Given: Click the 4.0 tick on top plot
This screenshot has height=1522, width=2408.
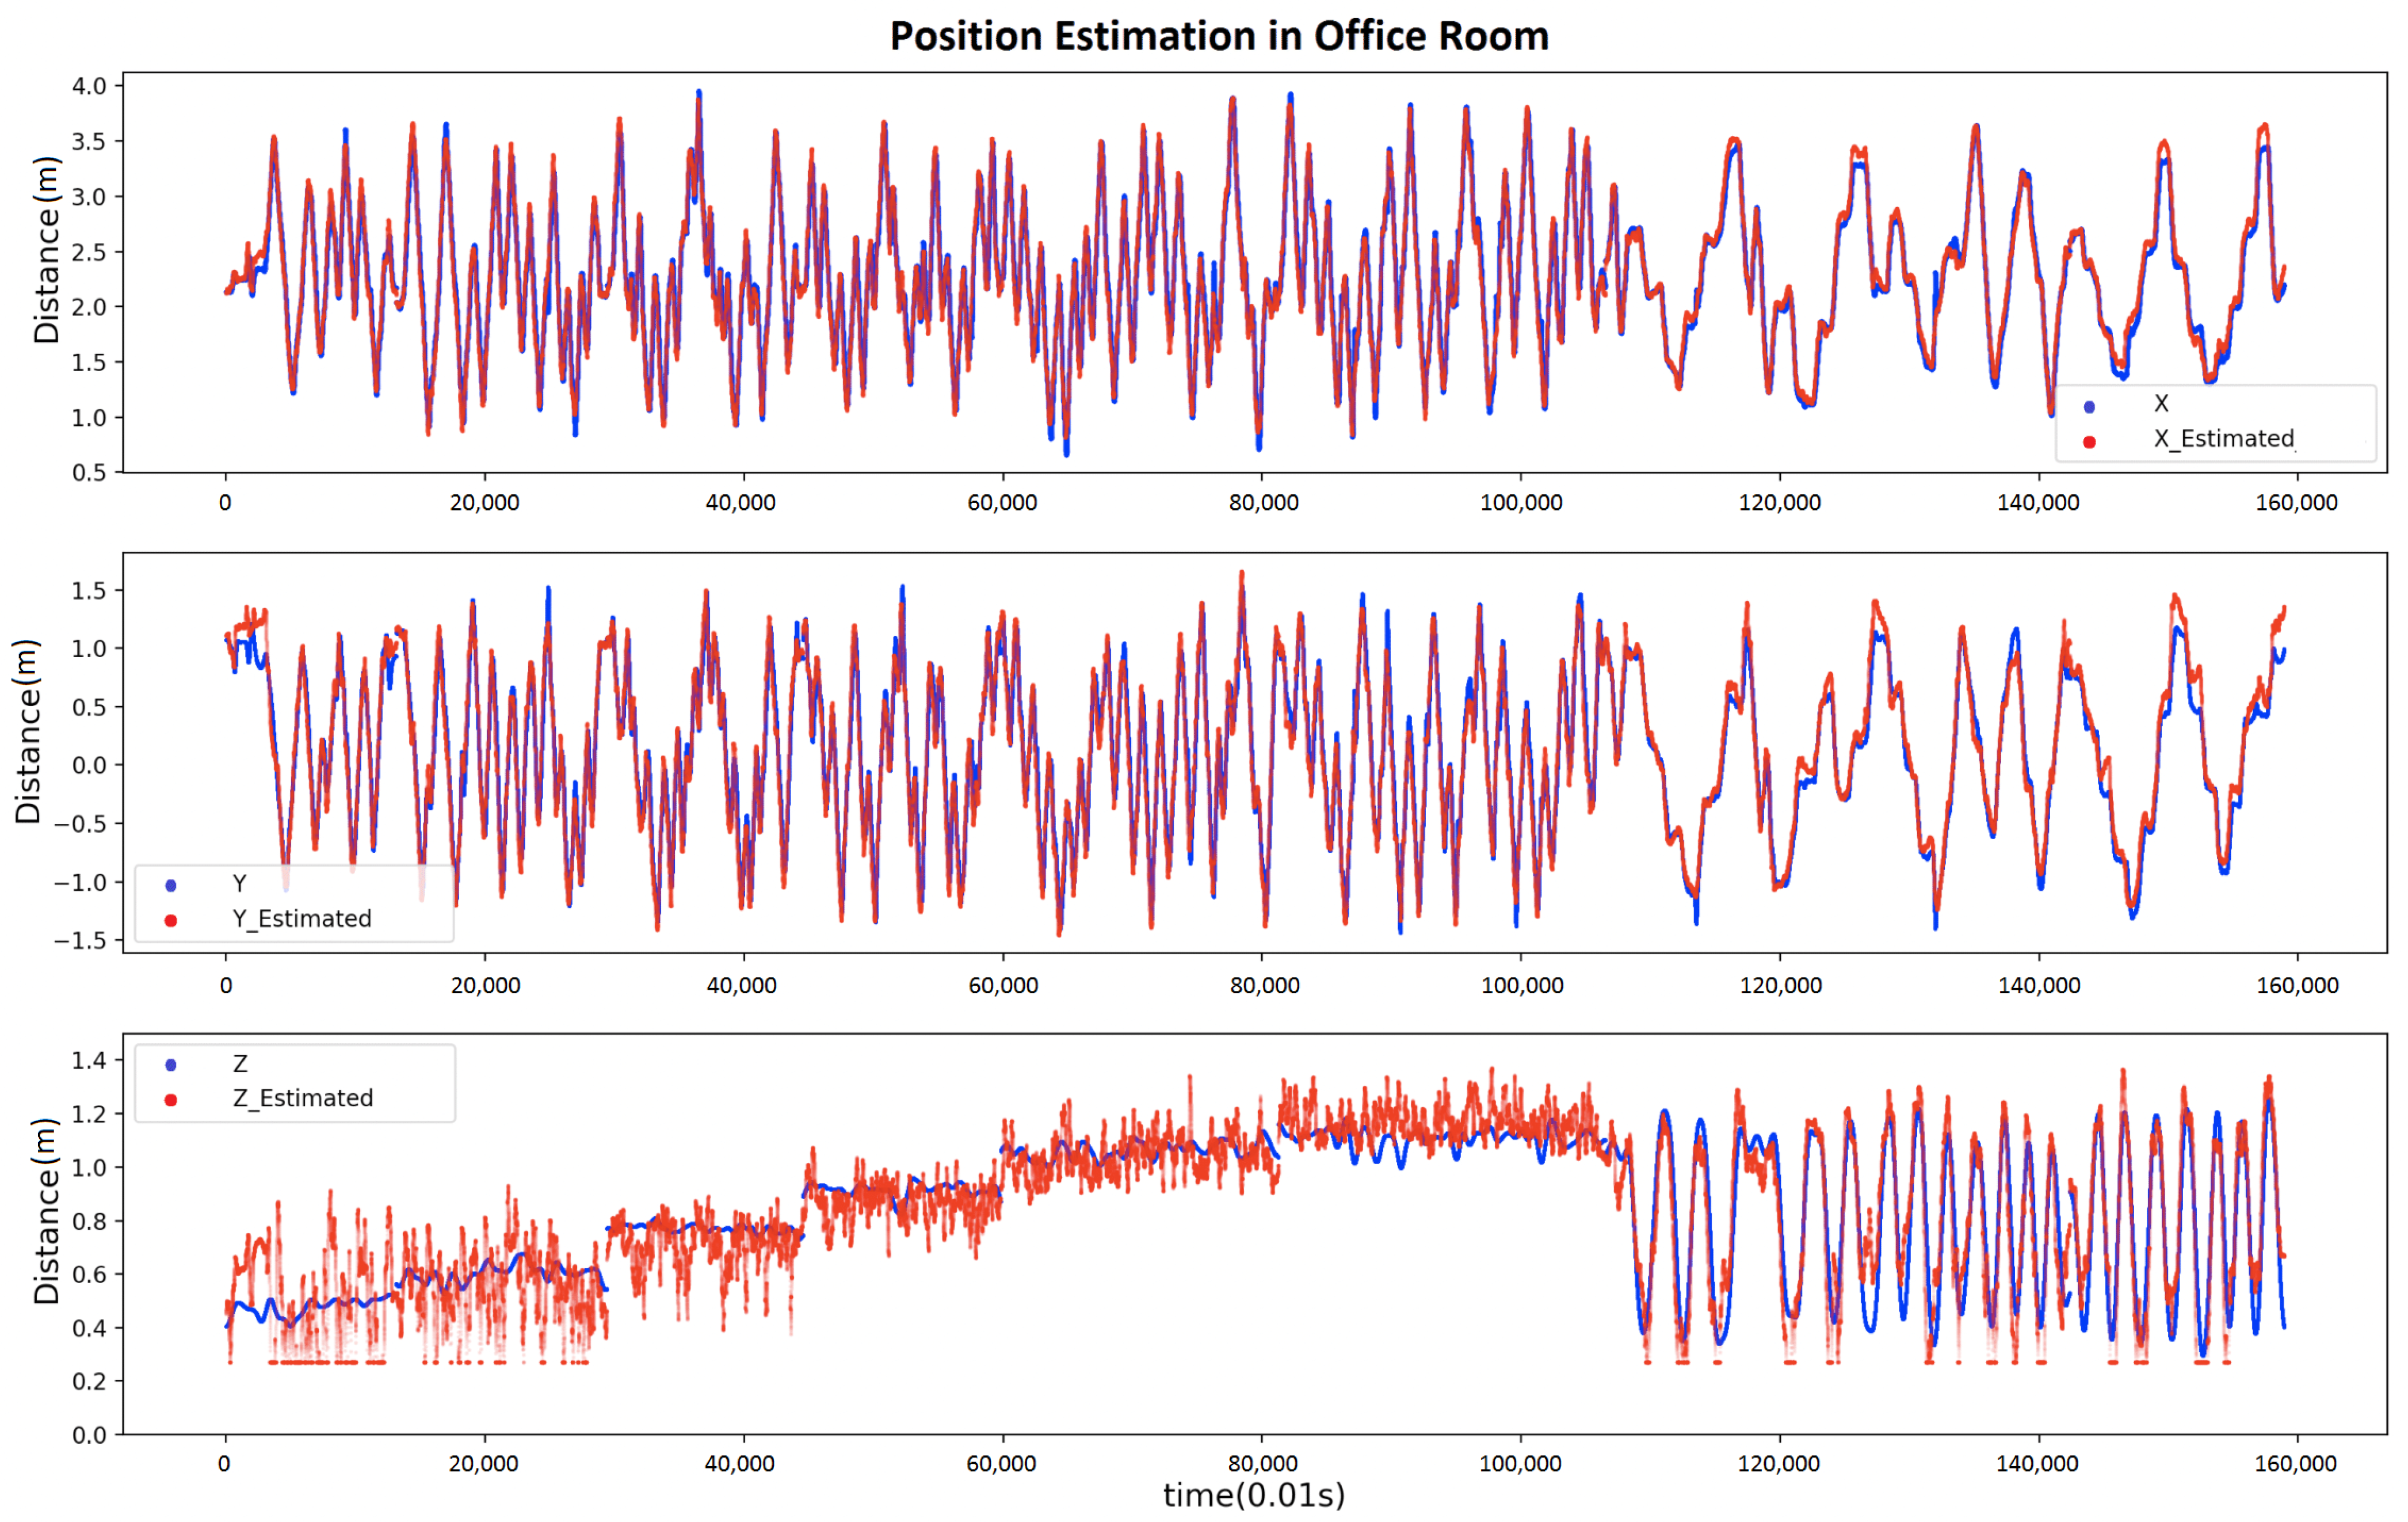Looking at the screenshot, I should coord(88,86).
